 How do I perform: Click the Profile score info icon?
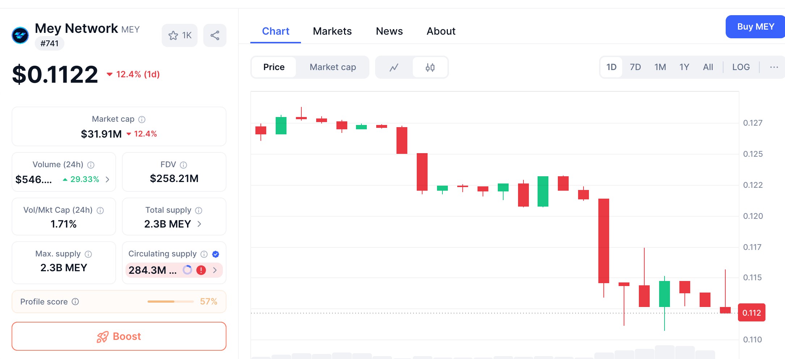(x=75, y=302)
